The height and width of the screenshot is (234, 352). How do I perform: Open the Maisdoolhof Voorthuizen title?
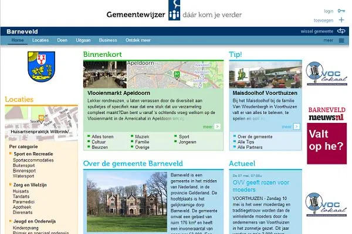pyautogui.click(x=265, y=93)
